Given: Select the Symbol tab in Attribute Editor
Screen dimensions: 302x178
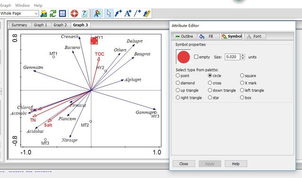Looking at the screenshot, I should click(x=232, y=36).
